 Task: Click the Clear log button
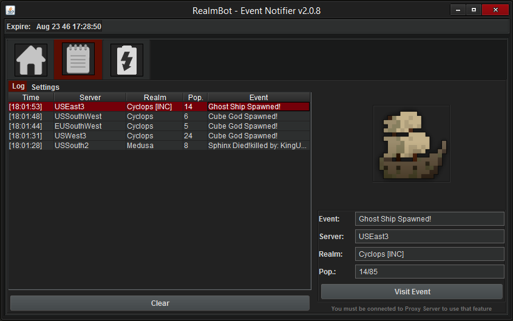pyautogui.click(x=160, y=303)
